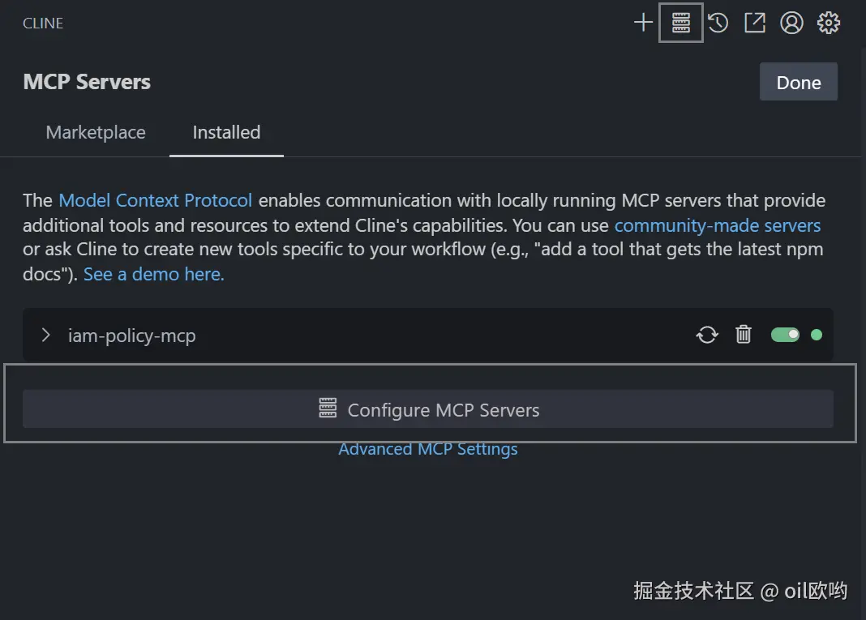Viewport: 866px width, 620px height.
Task: Open MCP Servers icon in top toolbar
Action: 681,23
